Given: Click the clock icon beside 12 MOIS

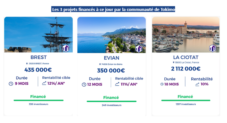Looking at the screenshot, I should click(x=84, y=84).
